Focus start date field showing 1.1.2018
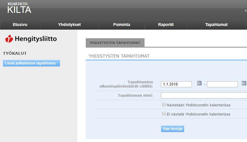 [176, 84]
